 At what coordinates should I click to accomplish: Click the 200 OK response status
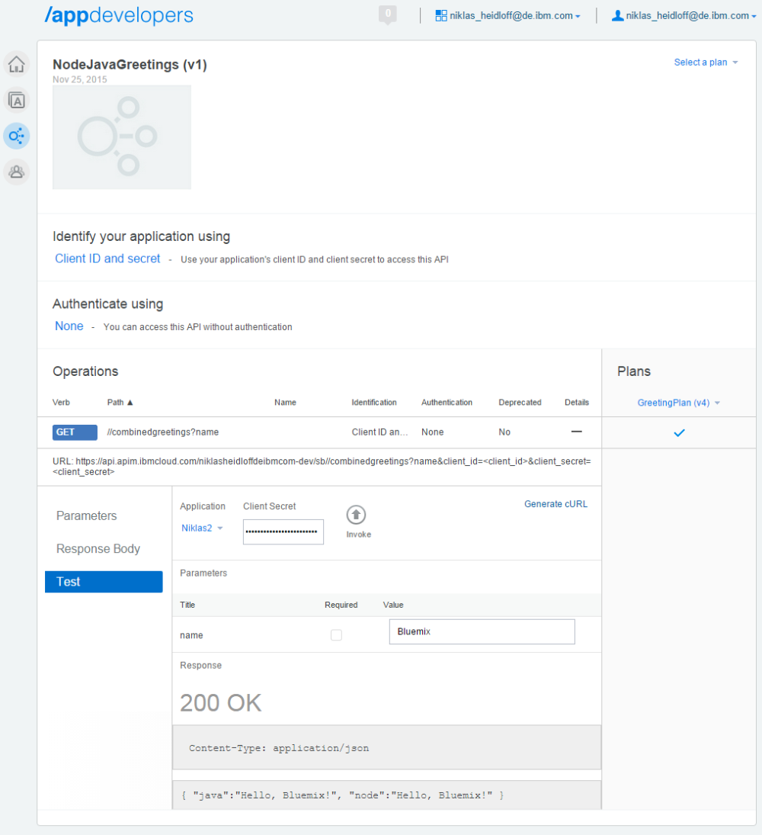tap(220, 702)
